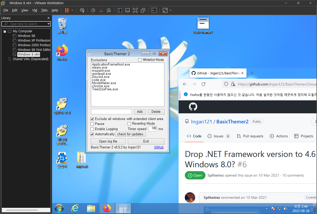Click the Firefox reload page icon
317x214 pixels.
[203, 84]
